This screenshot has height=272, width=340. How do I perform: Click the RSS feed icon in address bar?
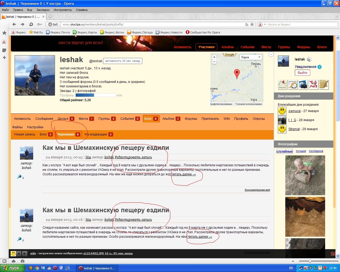(x=247, y=24)
